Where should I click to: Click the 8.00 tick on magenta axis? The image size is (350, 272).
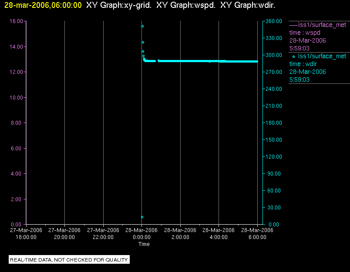(x=17, y=123)
